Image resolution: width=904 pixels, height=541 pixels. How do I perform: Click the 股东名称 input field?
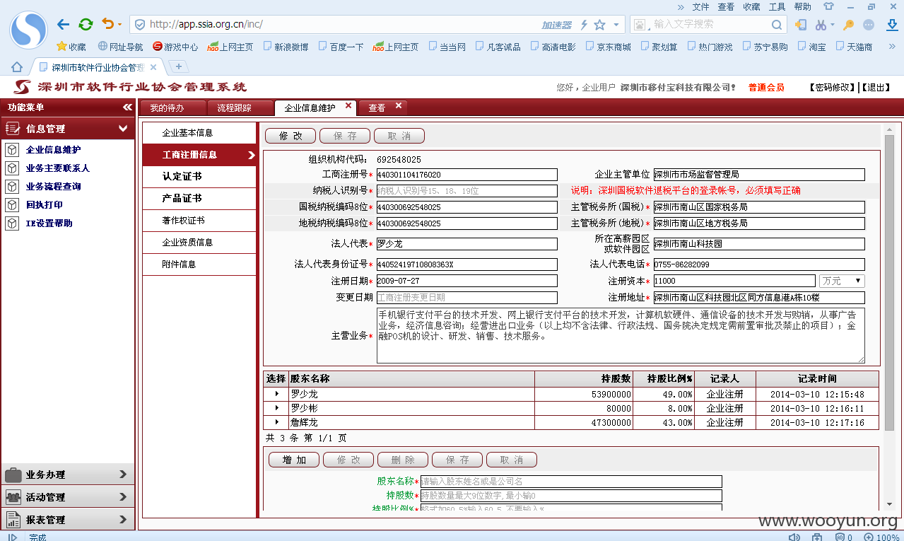pos(571,482)
